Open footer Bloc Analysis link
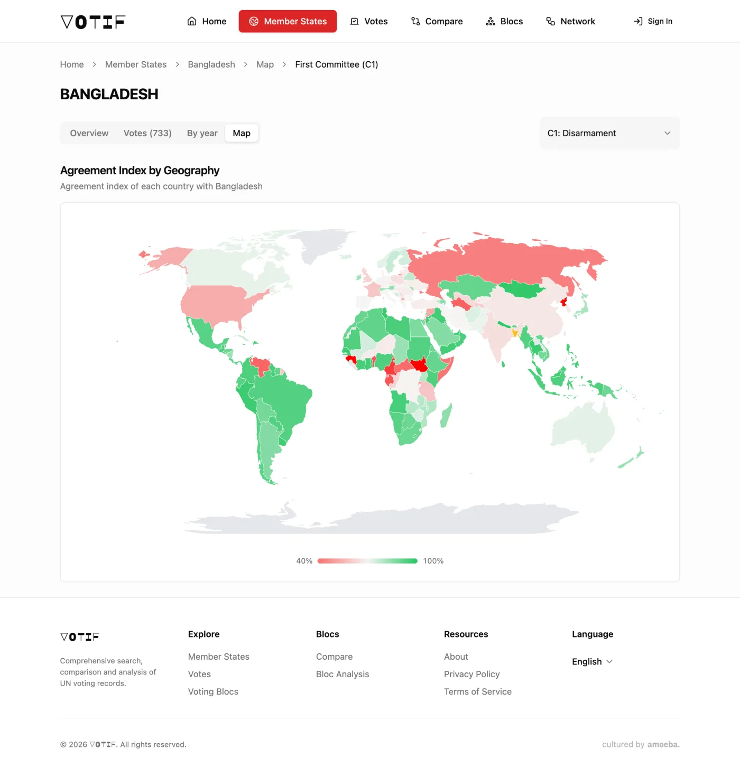This screenshot has width=740, height=759. coord(343,674)
